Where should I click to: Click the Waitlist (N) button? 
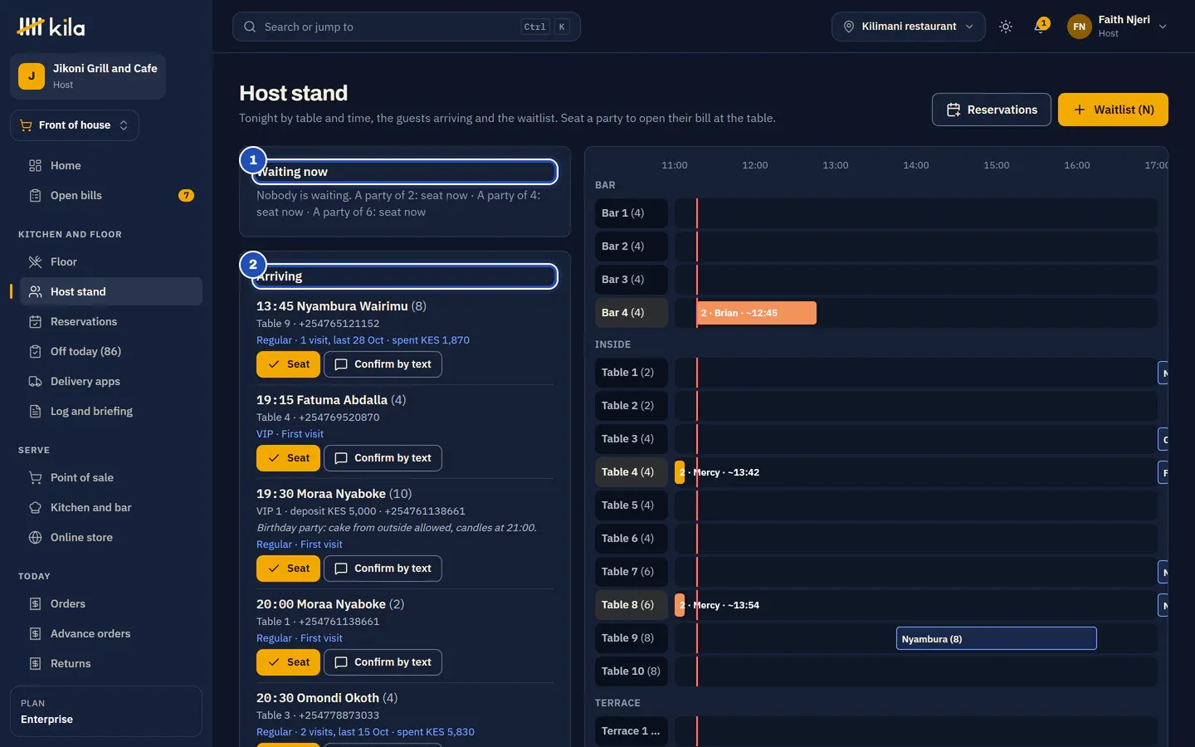1113,110
